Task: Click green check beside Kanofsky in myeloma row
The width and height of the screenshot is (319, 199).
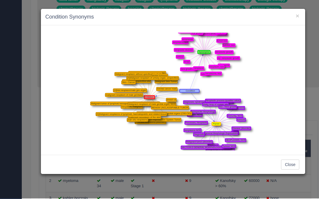Action: (217, 181)
